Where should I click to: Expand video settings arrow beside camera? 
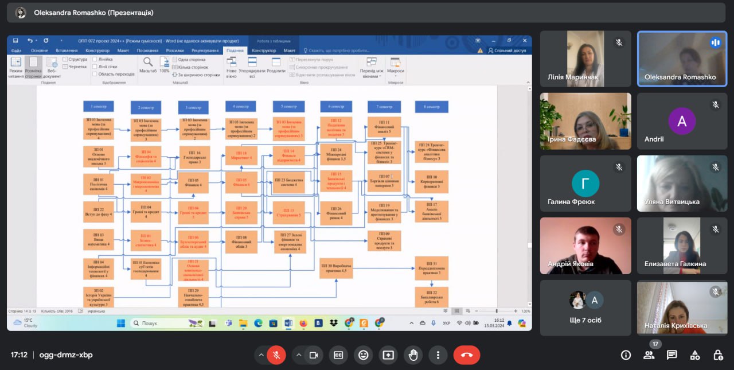coord(299,355)
